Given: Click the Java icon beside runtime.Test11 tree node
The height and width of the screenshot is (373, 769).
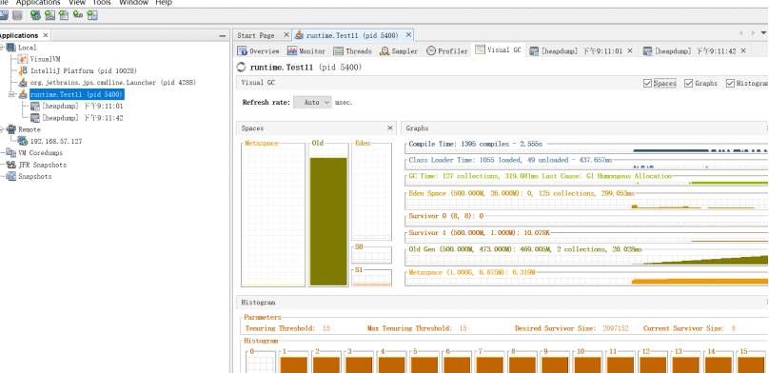Looking at the screenshot, I should click(23, 94).
